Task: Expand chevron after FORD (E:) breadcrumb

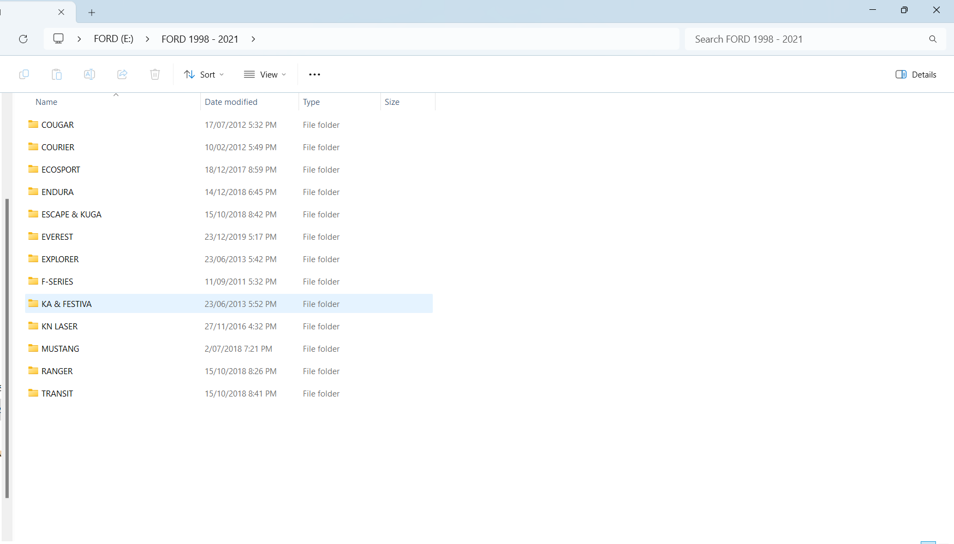Action: point(147,39)
